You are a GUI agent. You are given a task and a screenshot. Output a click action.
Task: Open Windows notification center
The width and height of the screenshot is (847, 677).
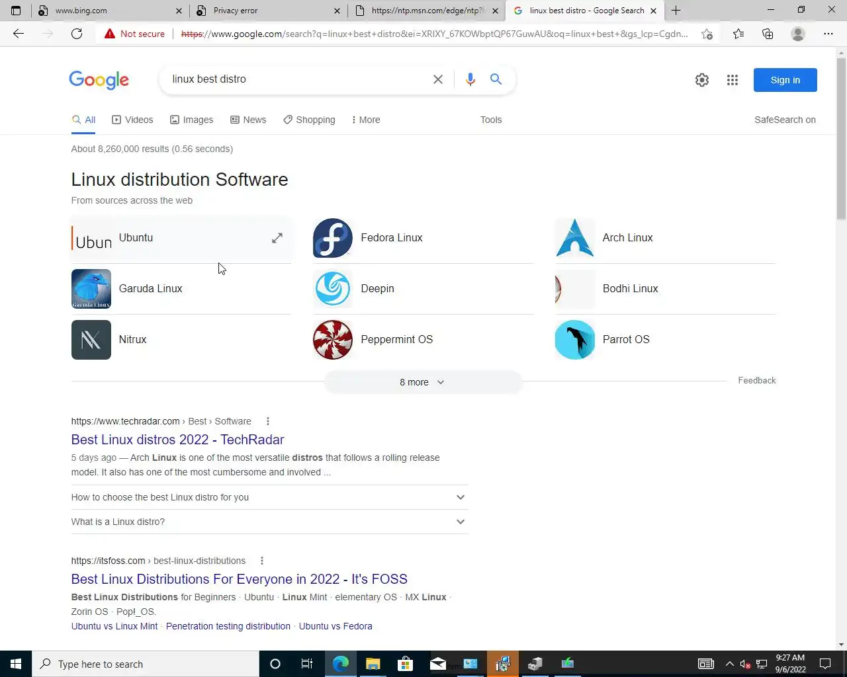coord(825,664)
